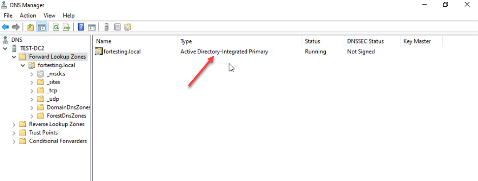Select fortesting.local in the tree
This screenshot has width=478, height=181.
(56, 65)
